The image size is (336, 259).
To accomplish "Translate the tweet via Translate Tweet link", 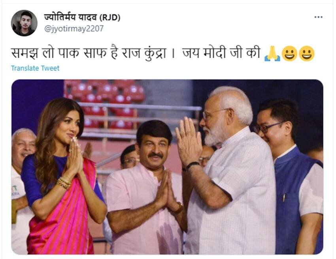I will [35, 68].
